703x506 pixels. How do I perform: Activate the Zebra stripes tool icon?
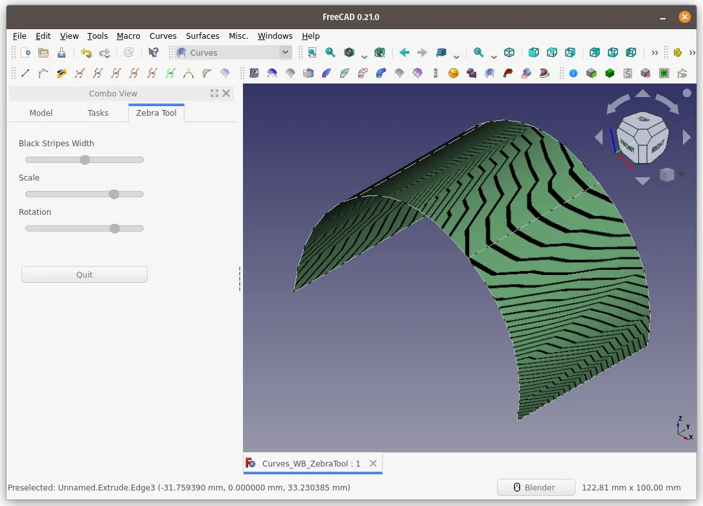coord(254,73)
